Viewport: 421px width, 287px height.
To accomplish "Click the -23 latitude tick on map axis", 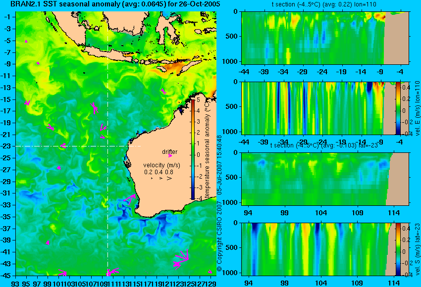I will tap(6, 146).
